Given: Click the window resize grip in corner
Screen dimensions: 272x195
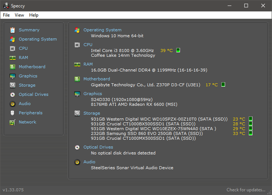Looking at the screenshot, I should pos(269,192).
